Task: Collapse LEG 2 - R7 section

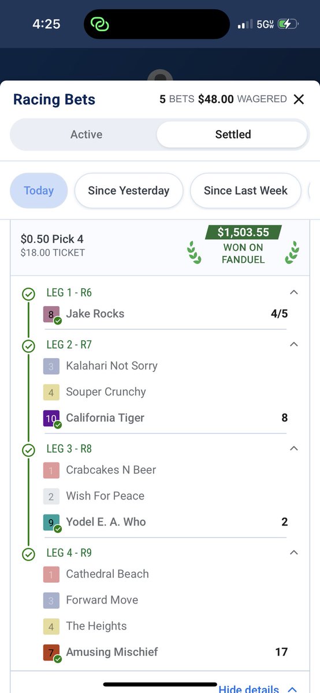Action: point(293,344)
